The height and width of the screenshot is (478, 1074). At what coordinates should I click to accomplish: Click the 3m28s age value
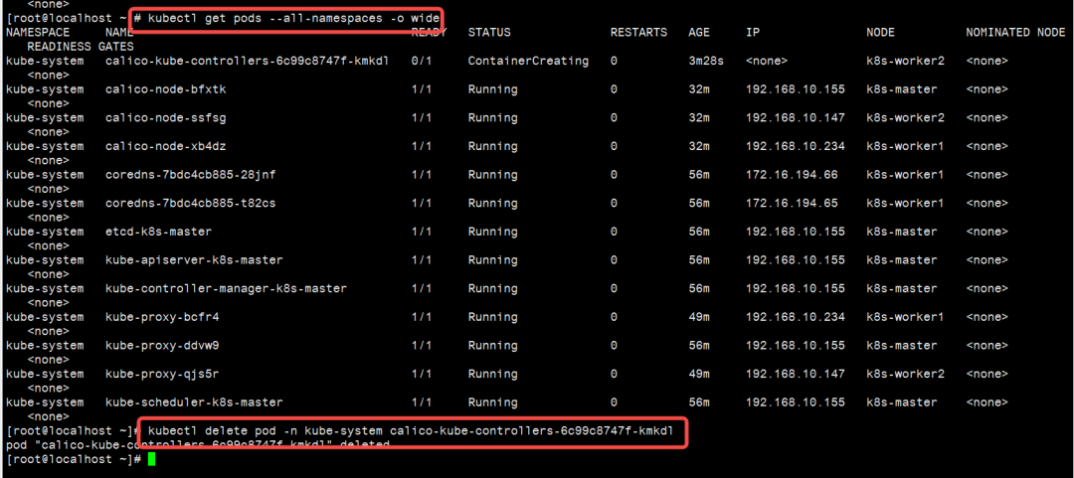point(705,61)
